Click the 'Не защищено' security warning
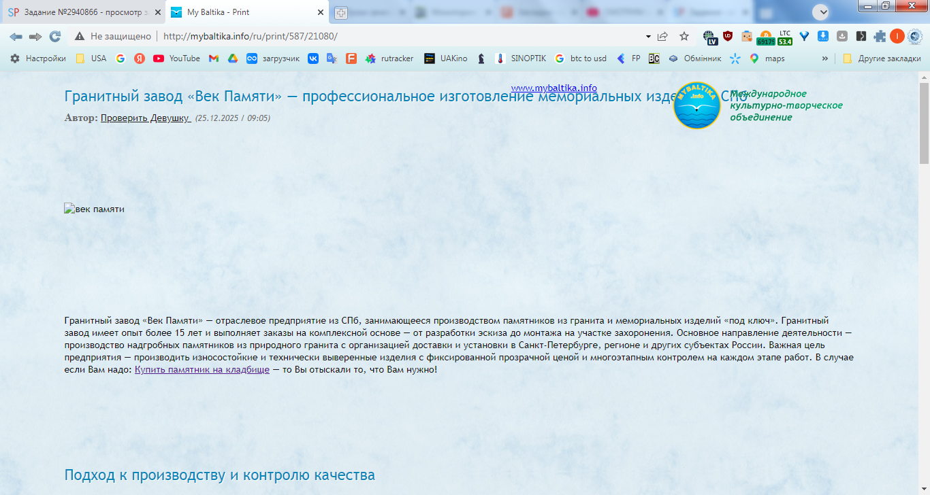Screen dimensions: 930x495 pyautogui.click(x=112, y=36)
